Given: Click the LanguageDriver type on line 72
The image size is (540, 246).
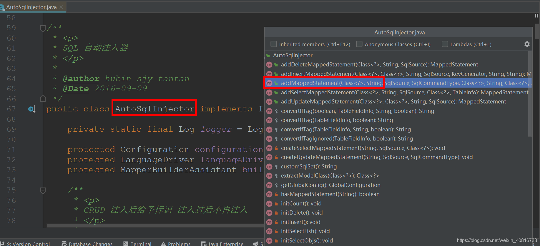Looking at the screenshot, I should coord(157,160).
